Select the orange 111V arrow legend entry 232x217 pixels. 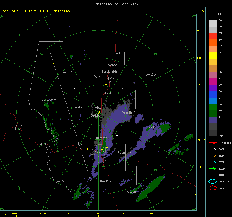(212, 156)
